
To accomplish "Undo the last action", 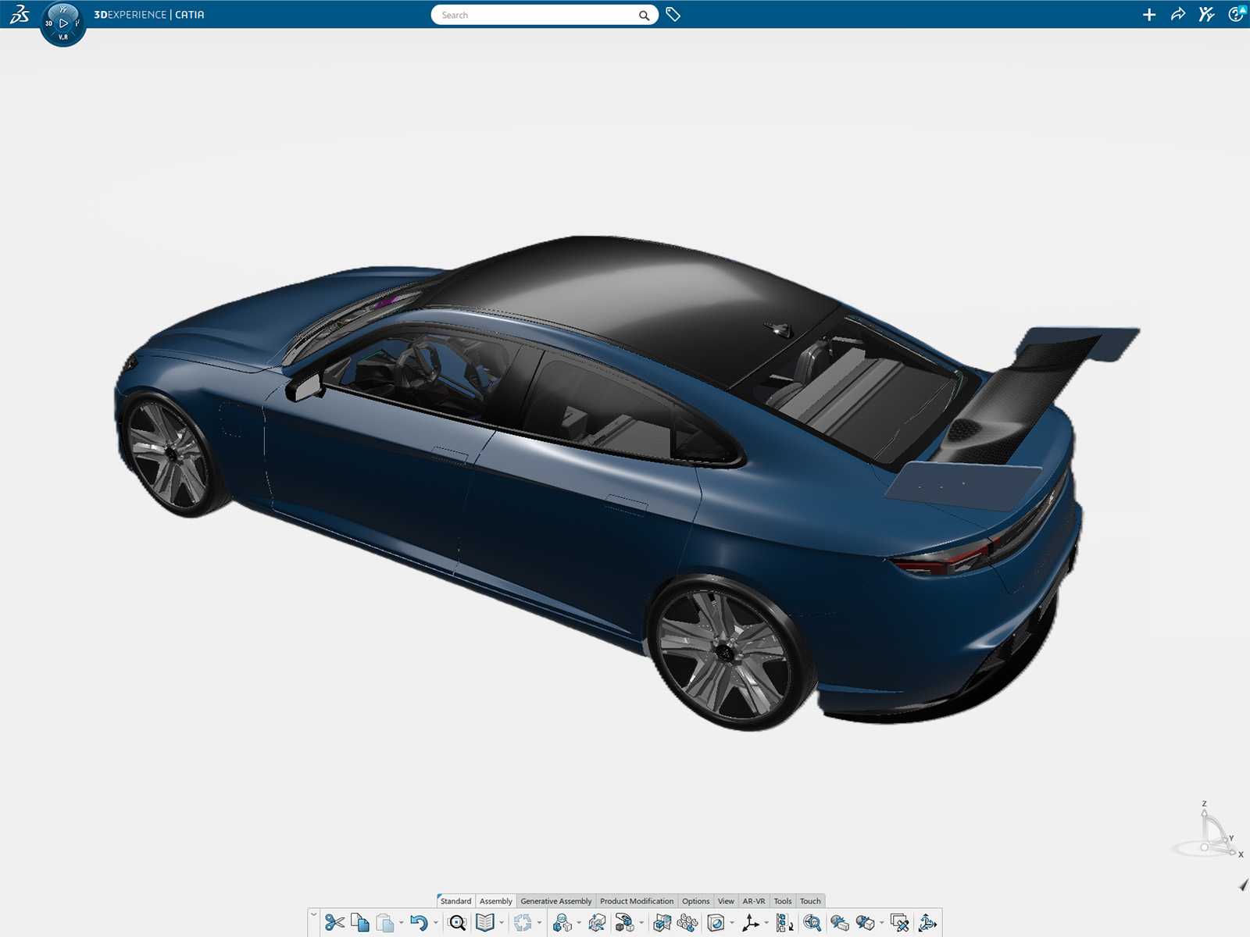I will (419, 923).
